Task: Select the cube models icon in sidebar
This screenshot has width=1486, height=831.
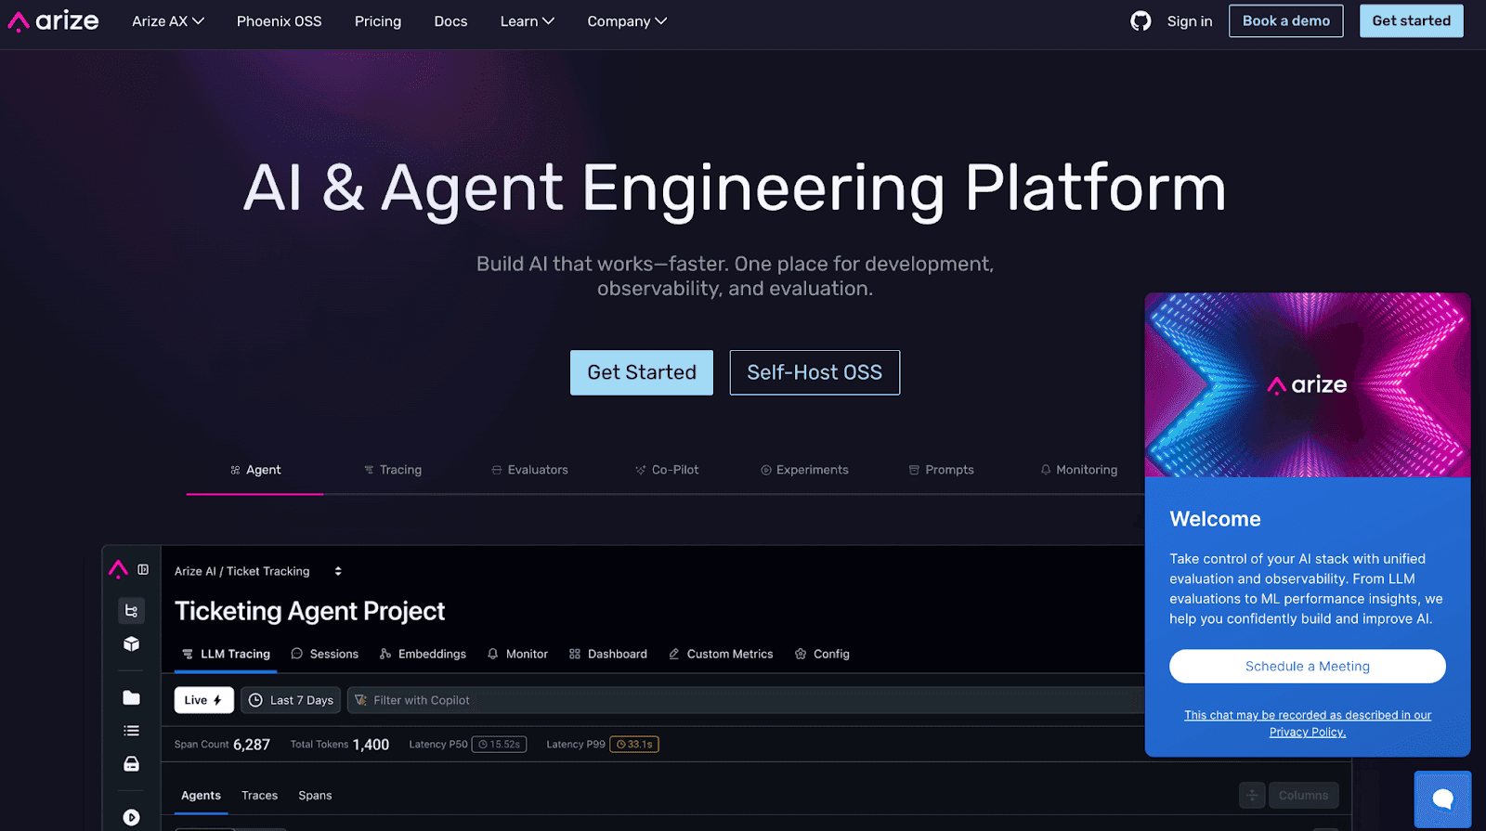Action: 131,643
